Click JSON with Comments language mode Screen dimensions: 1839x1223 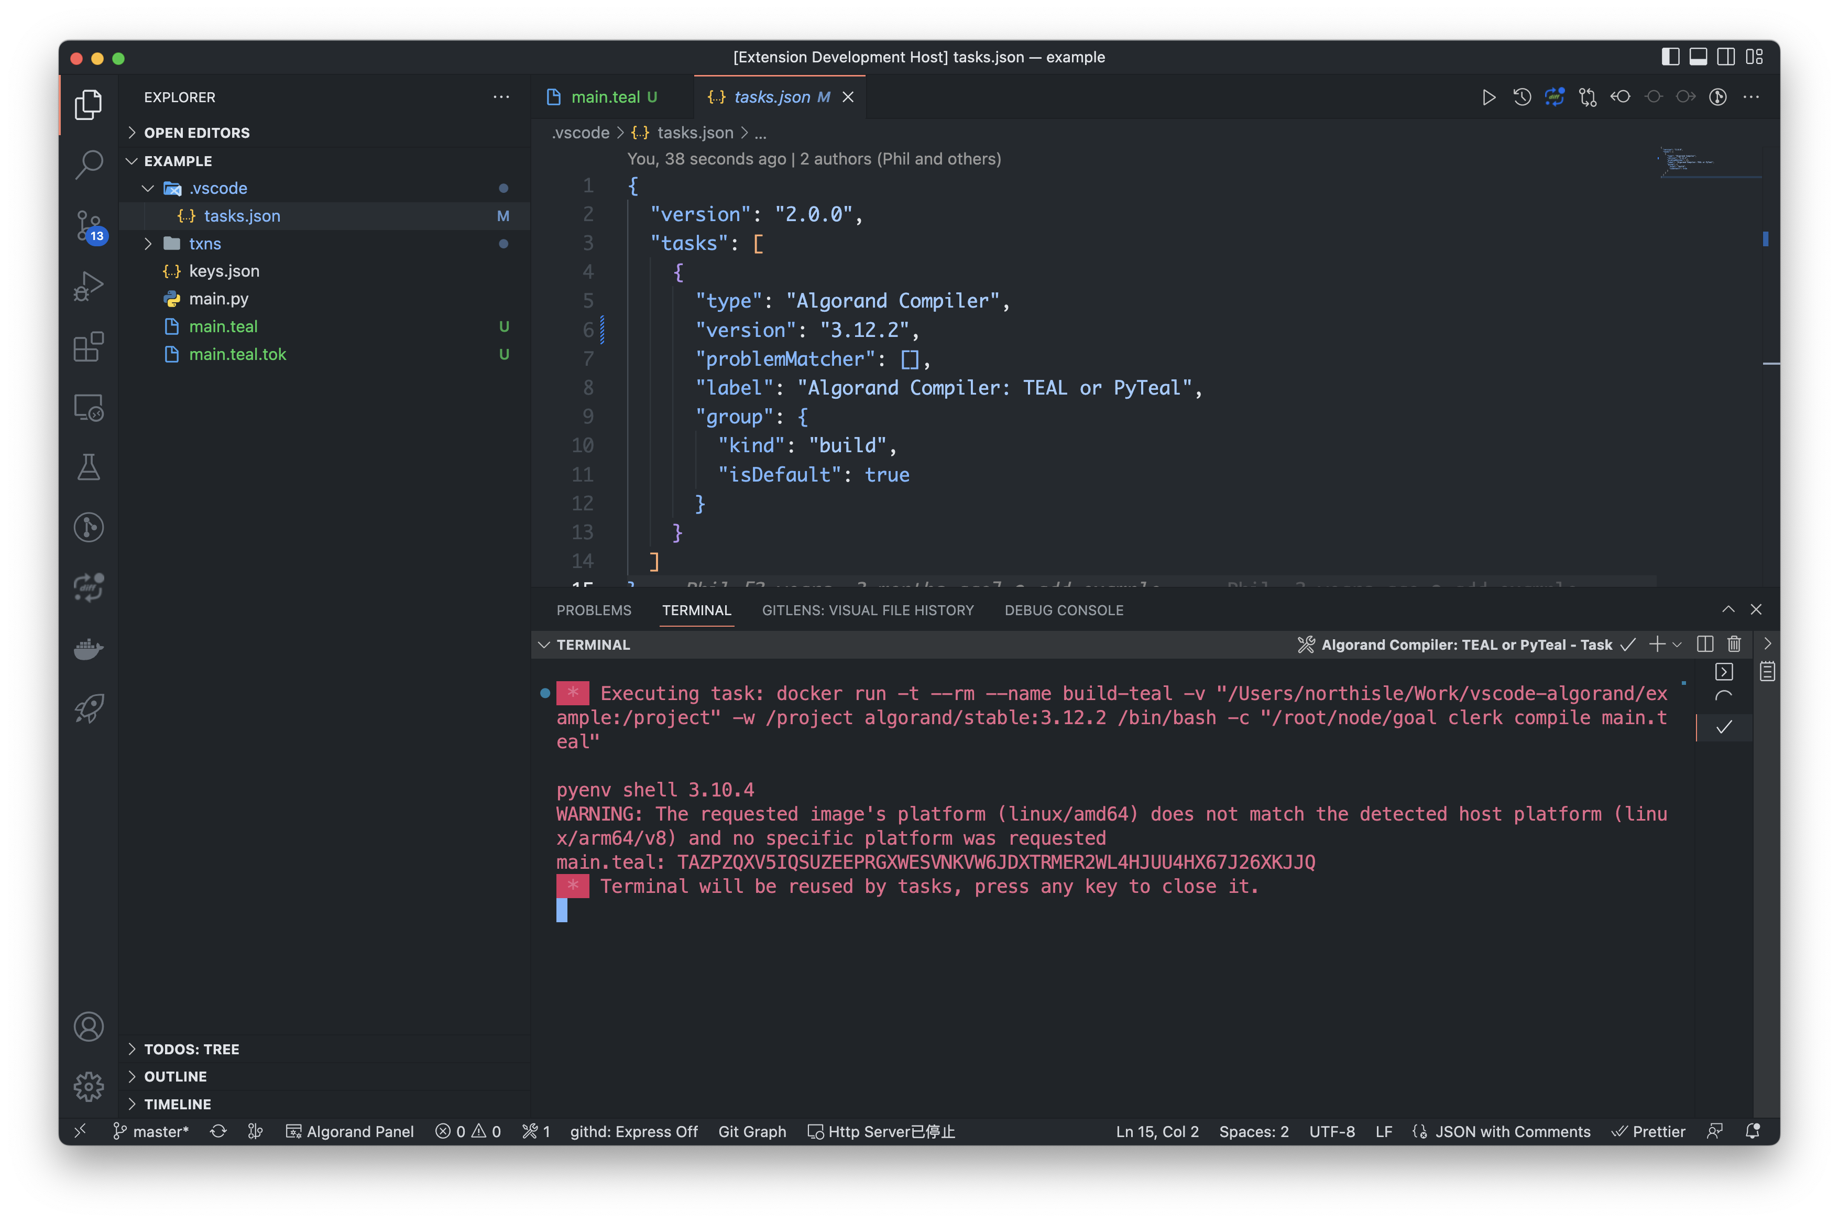click(1512, 1131)
